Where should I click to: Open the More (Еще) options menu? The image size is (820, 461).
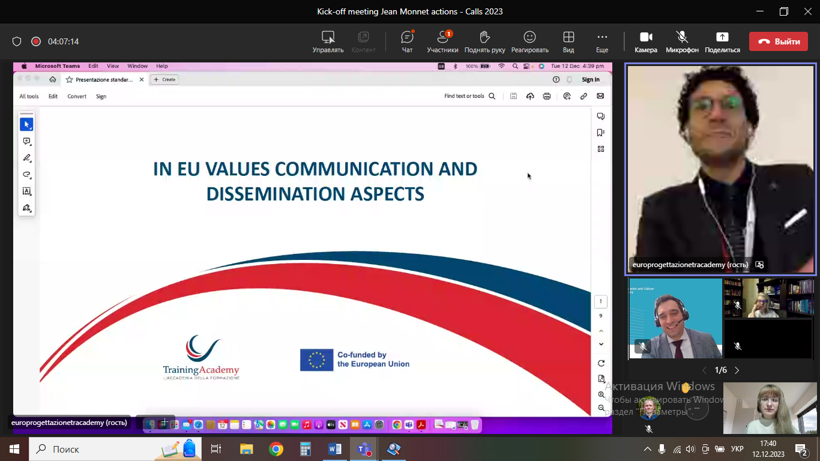[602, 41]
